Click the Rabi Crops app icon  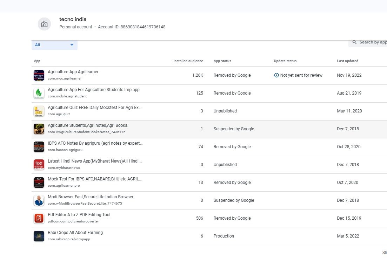coord(39,236)
